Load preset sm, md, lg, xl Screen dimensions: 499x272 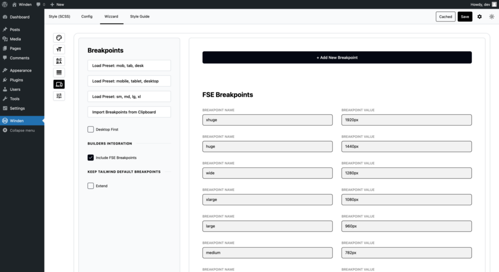click(129, 97)
